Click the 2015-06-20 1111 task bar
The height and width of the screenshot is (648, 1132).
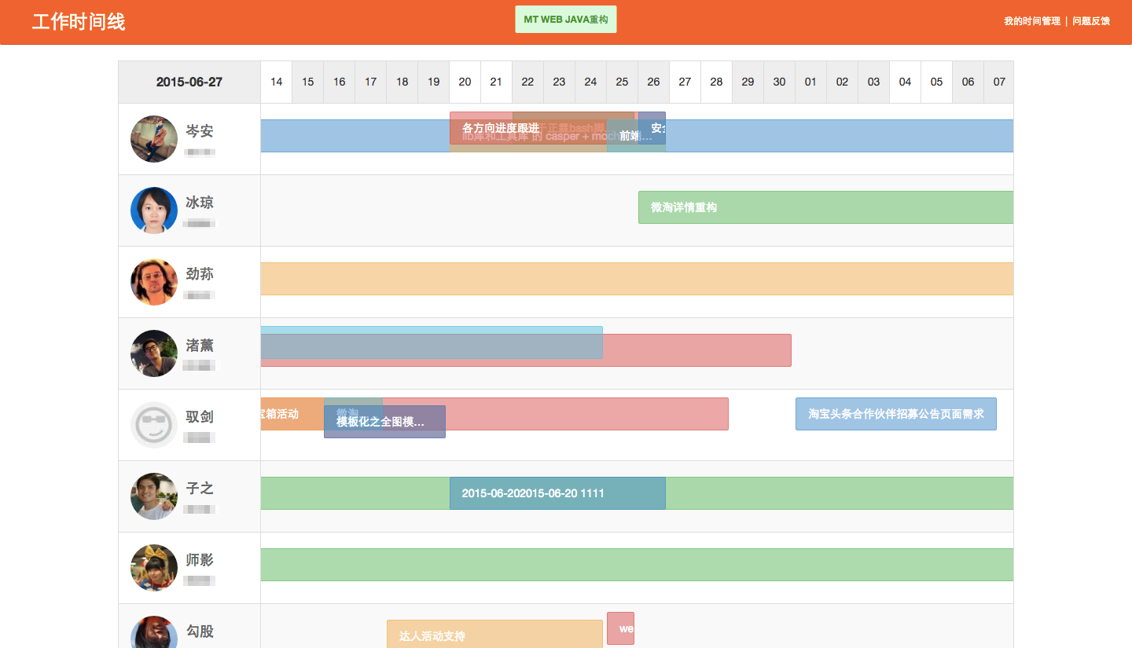(557, 493)
